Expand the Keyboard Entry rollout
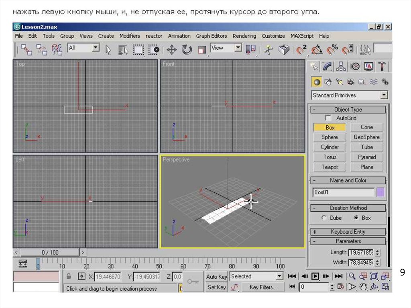 tap(348, 232)
